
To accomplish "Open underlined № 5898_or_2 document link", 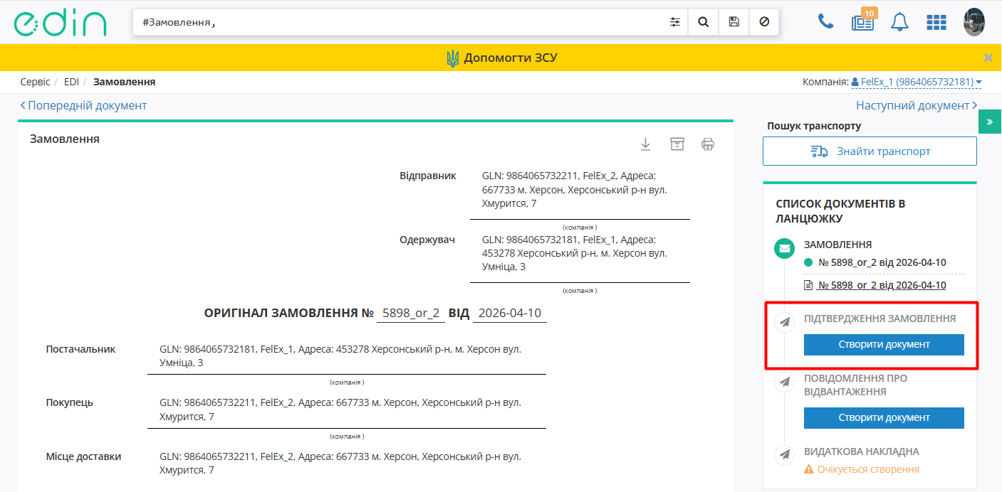I will click(x=882, y=285).
